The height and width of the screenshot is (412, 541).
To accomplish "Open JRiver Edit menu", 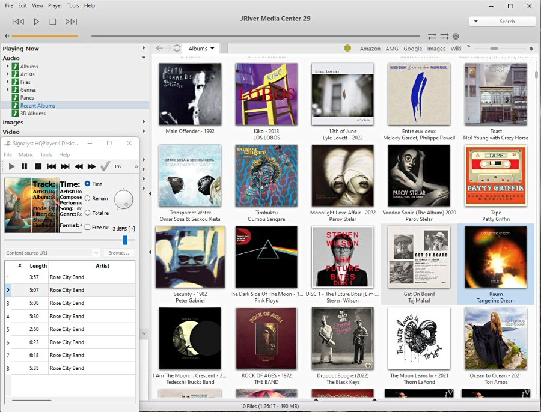I will (x=22, y=5).
